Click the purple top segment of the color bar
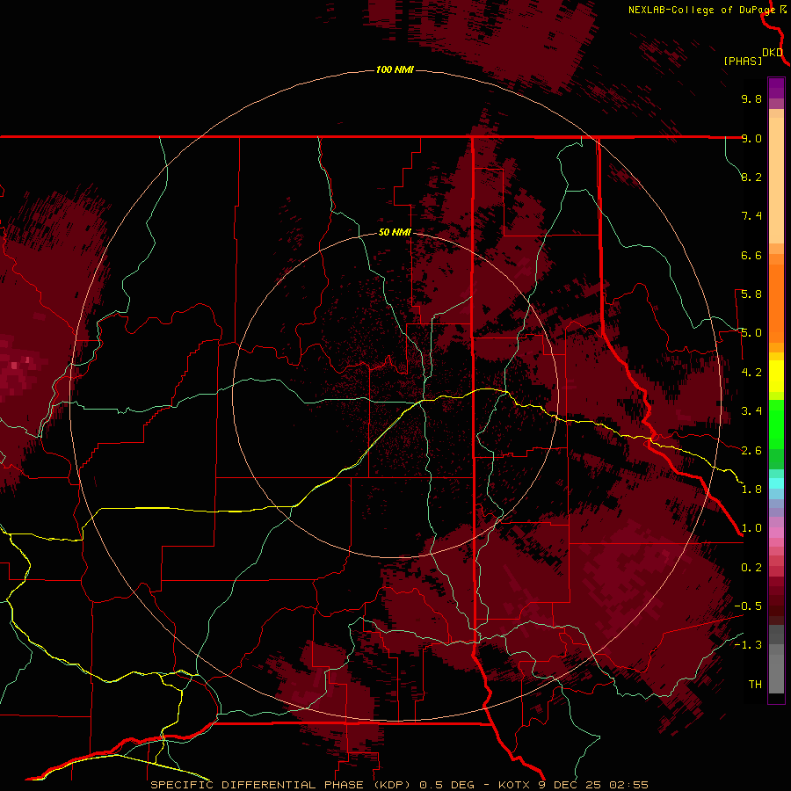 pos(776,88)
